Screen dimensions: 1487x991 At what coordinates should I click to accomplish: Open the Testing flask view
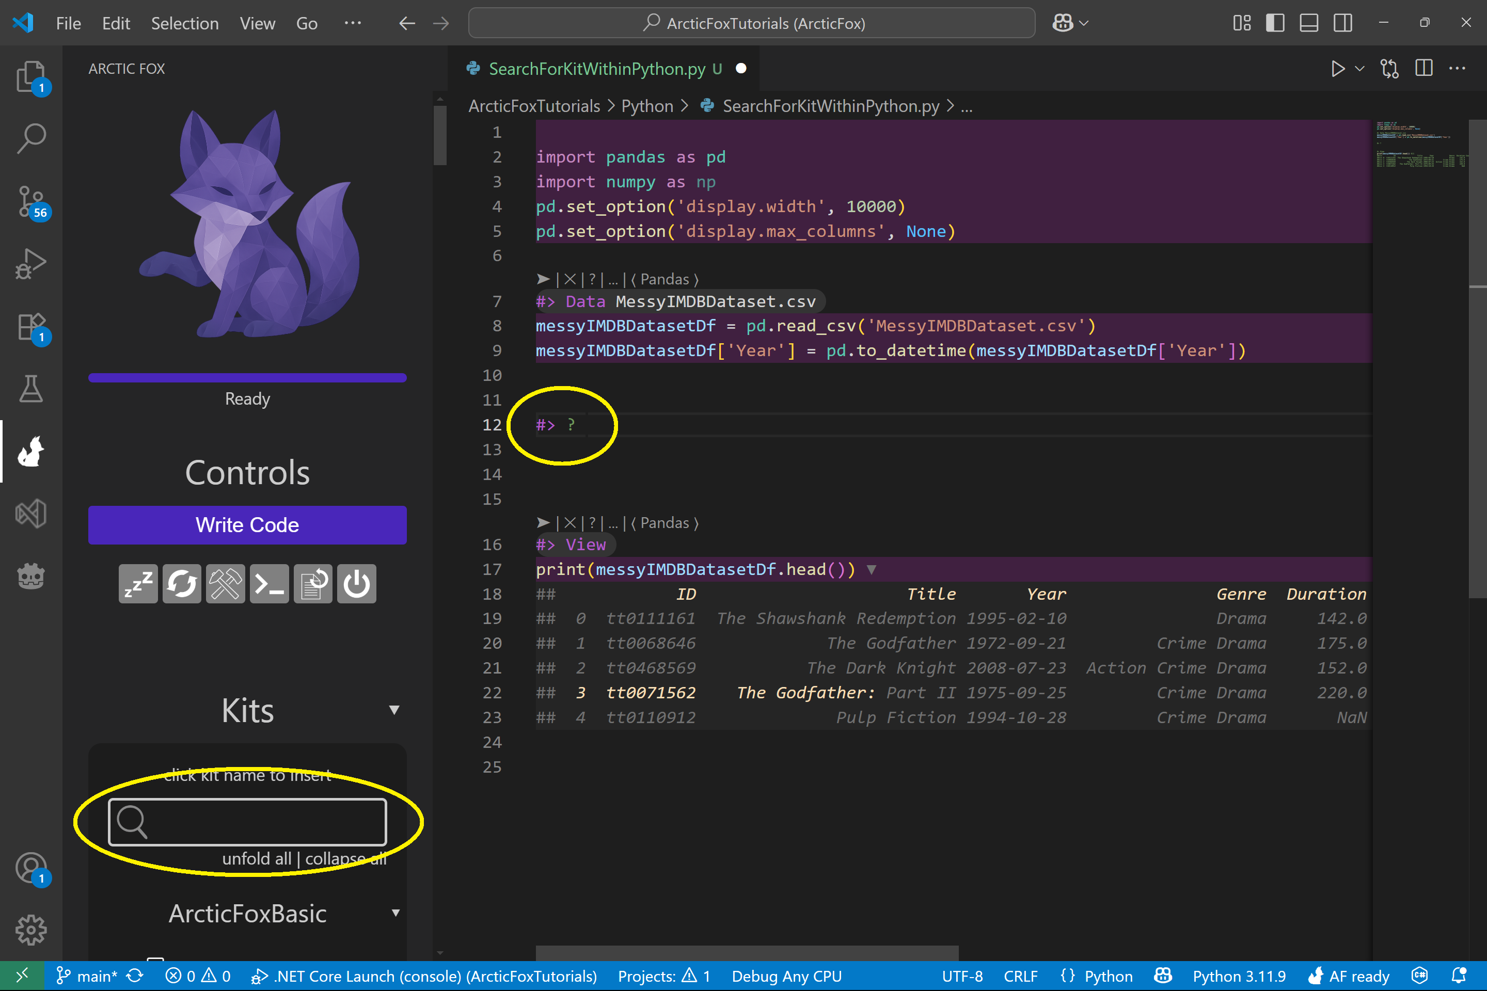30,389
